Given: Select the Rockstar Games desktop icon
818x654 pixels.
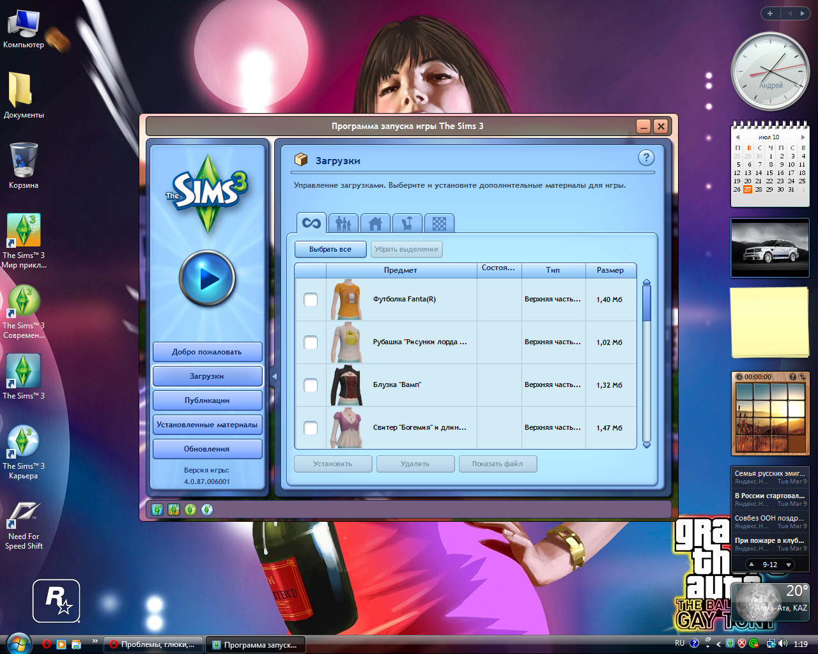Looking at the screenshot, I should [56, 601].
